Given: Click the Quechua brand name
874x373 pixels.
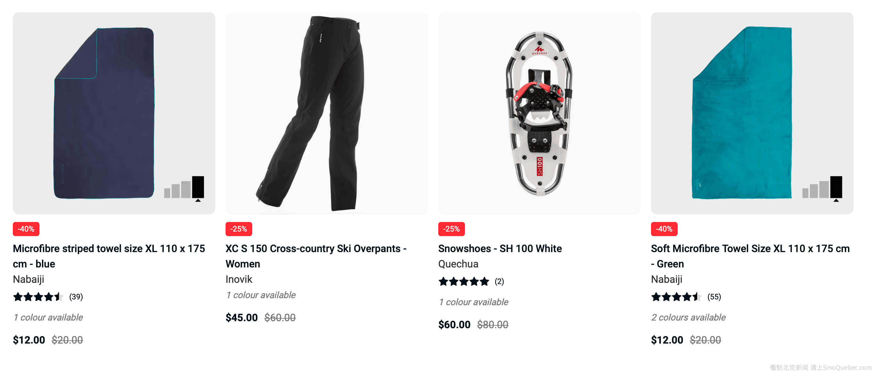Looking at the screenshot, I should pos(458,264).
